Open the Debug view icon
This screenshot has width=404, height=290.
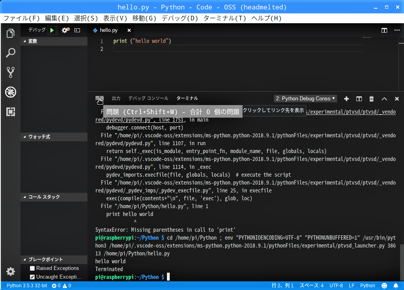pos(10,92)
